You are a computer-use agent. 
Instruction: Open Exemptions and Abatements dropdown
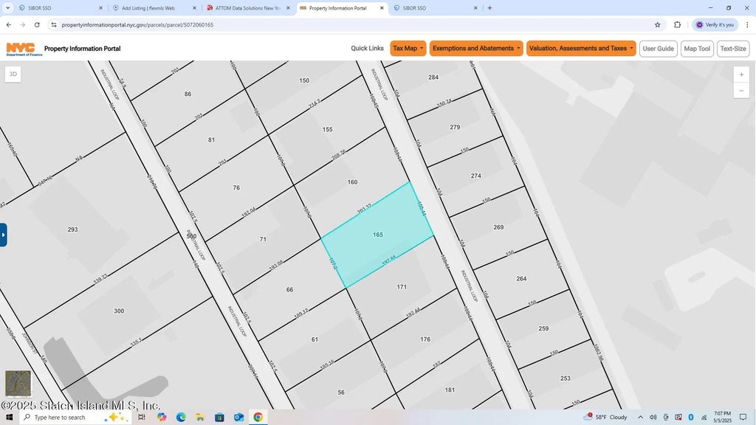476,49
